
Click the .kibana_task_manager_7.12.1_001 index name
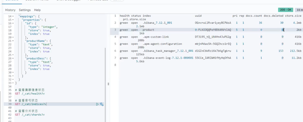coord(168,51)
